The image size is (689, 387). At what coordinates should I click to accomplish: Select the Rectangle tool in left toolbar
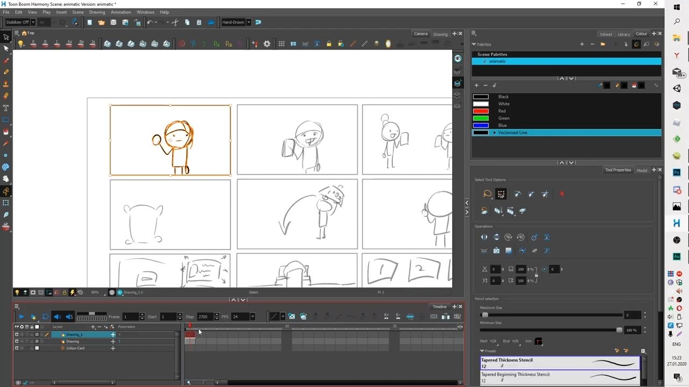[6, 119]
